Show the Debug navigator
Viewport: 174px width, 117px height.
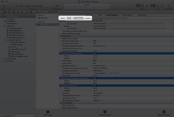coord(22,12)
